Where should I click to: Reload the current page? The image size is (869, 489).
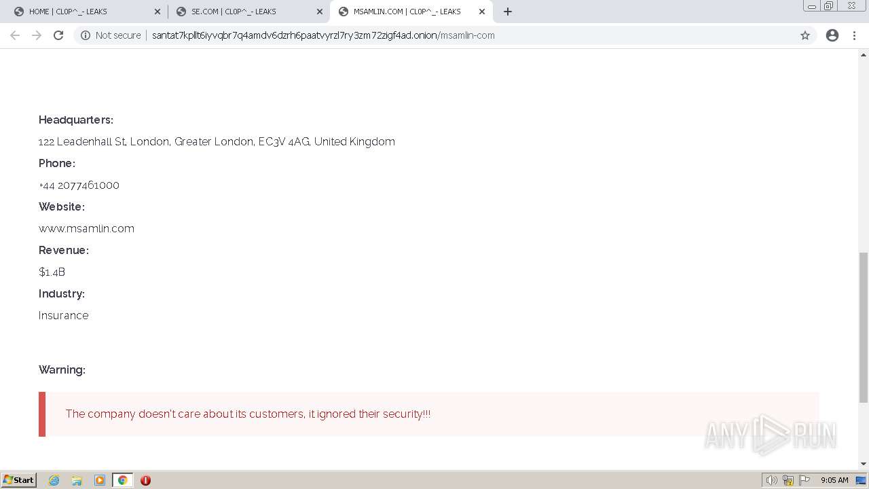pos(58,35)
